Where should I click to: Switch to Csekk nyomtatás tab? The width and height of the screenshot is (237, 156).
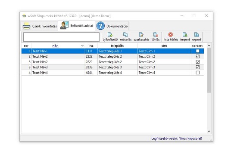(x=40, y=26)
